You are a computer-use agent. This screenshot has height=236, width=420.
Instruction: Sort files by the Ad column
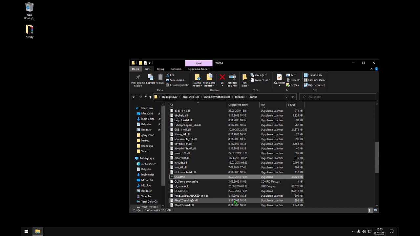198,105
